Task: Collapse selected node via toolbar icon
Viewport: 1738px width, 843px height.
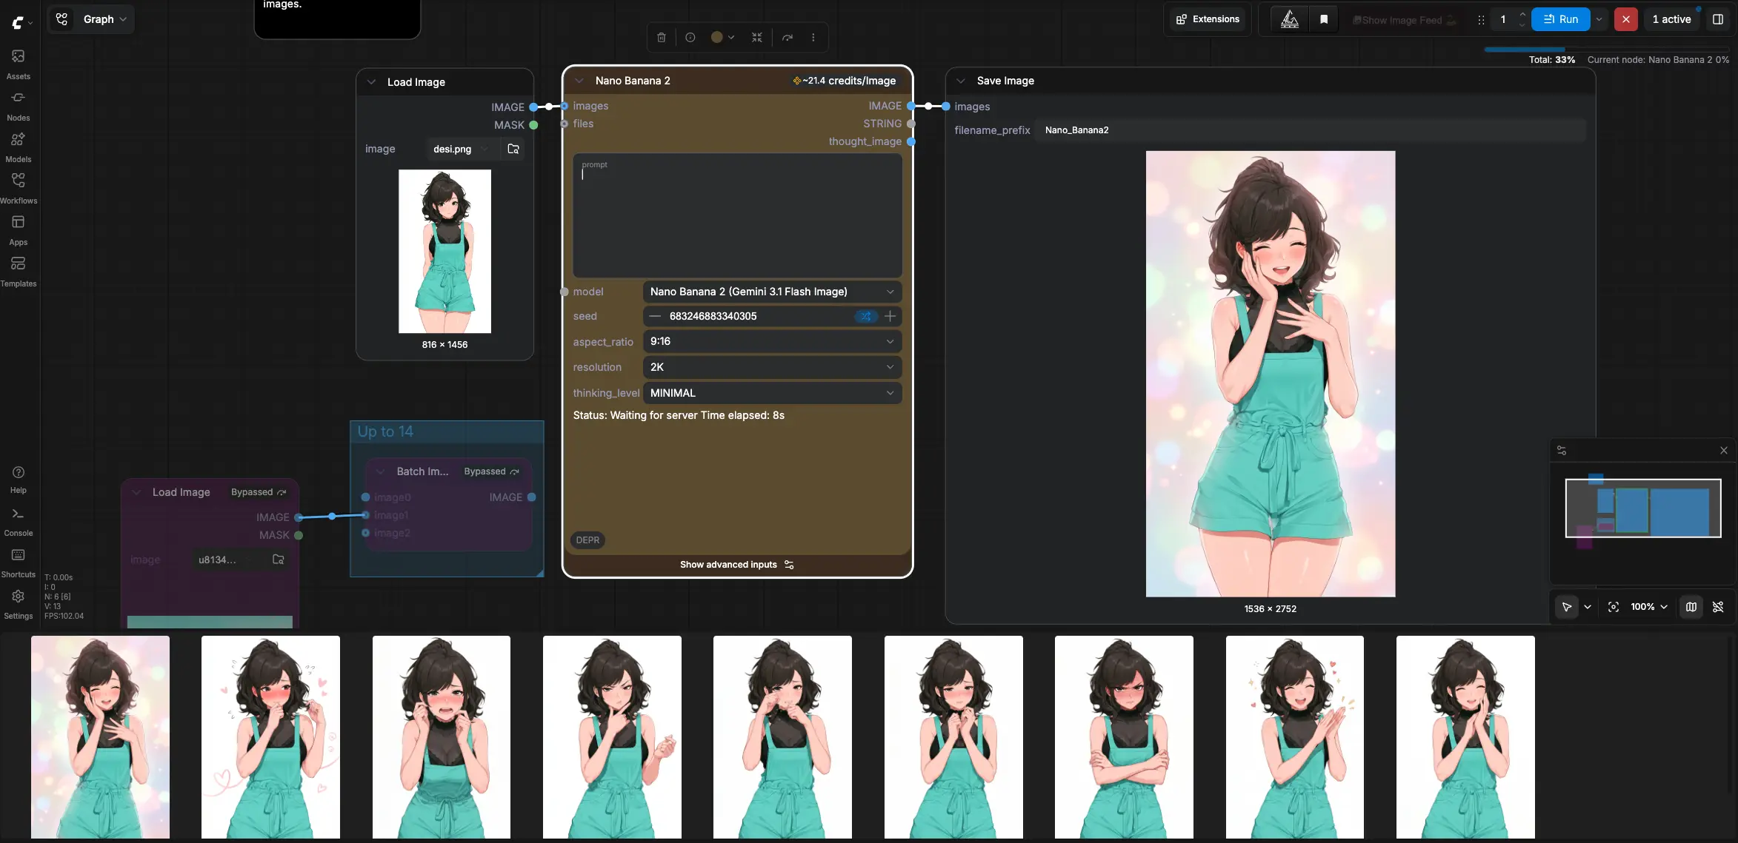Action: click(757, 37)
